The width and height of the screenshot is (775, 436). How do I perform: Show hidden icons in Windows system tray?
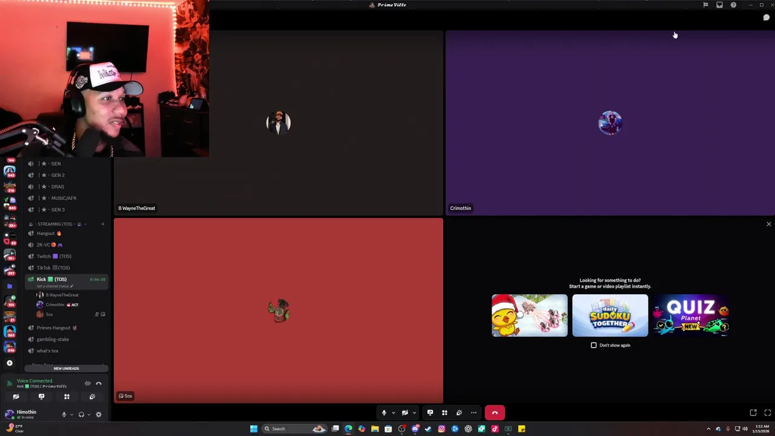coord(708,429)
